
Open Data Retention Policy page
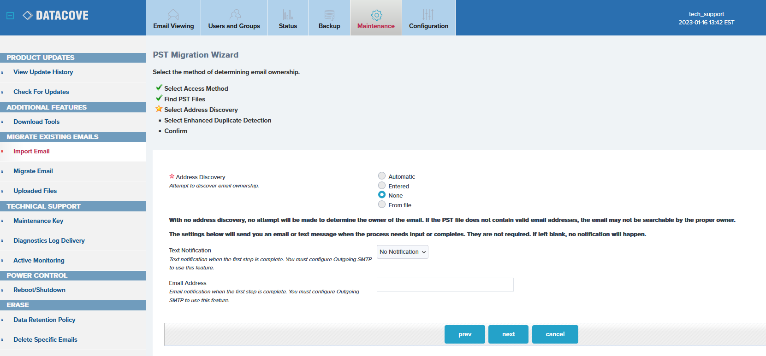(44, 320)
